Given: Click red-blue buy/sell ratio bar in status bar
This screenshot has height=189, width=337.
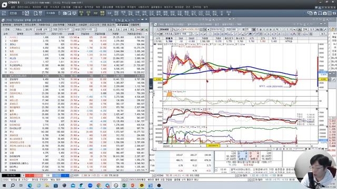Looking at the screenshot, I should coord(47,175).
